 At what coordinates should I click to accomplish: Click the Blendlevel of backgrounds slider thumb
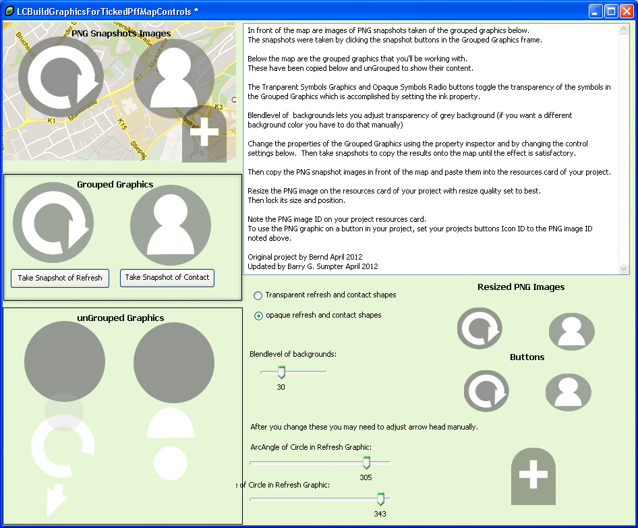point(281,372)
